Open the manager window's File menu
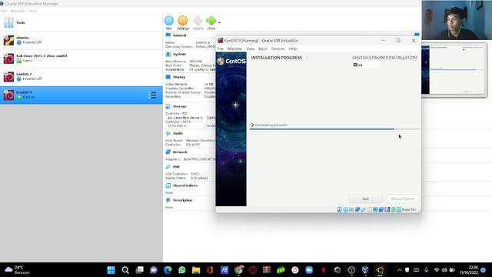The height and width of the screenshot is (277, 492). [x=3, y=11]
